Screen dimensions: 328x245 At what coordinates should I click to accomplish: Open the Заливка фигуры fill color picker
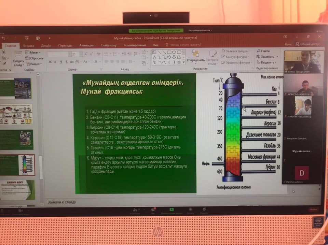(x=236, y=51)
